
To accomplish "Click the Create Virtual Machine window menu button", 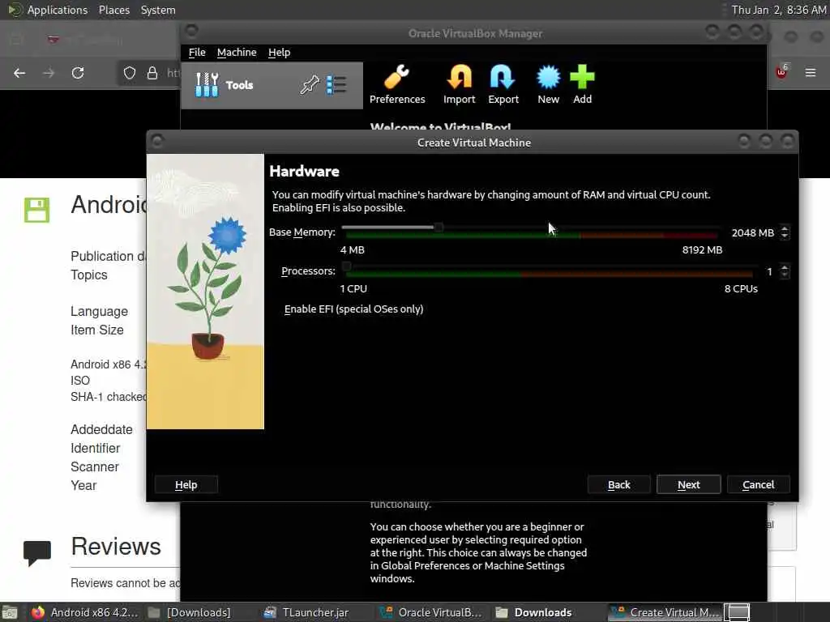I will [157, 141].
